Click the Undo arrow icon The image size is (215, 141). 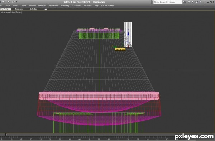3,2
